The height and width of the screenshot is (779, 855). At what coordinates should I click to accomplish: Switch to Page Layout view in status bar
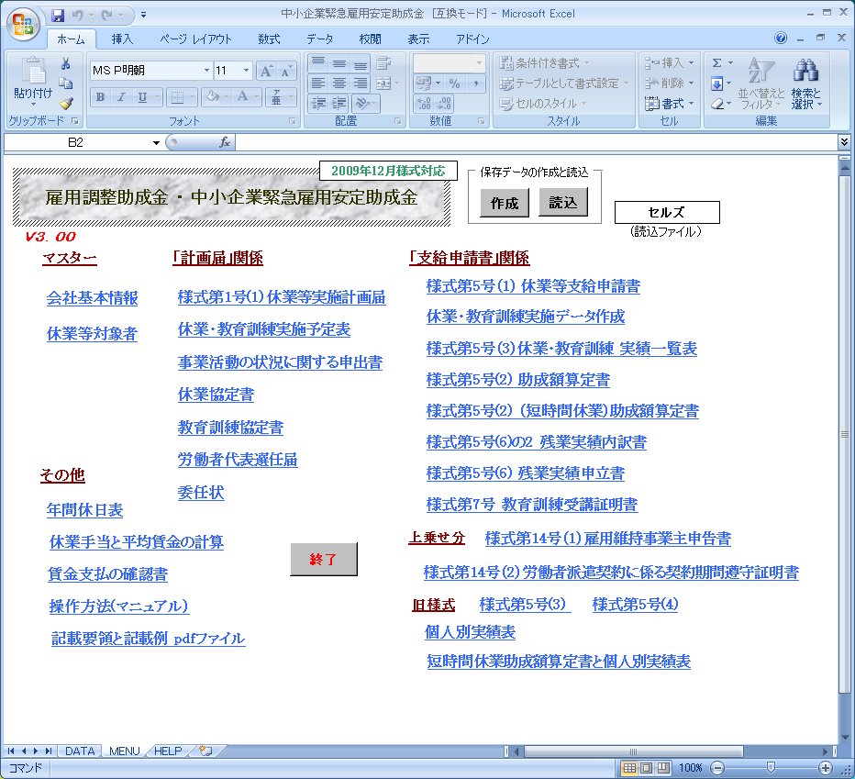(646, 768)
